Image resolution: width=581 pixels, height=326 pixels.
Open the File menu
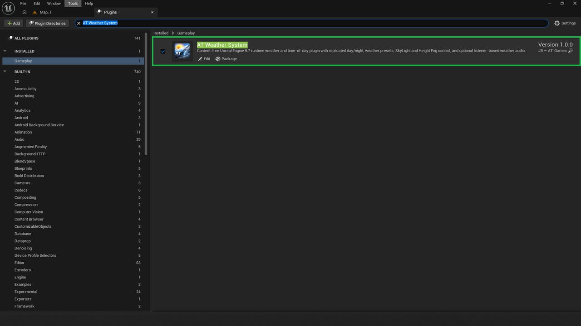[23, 4]
